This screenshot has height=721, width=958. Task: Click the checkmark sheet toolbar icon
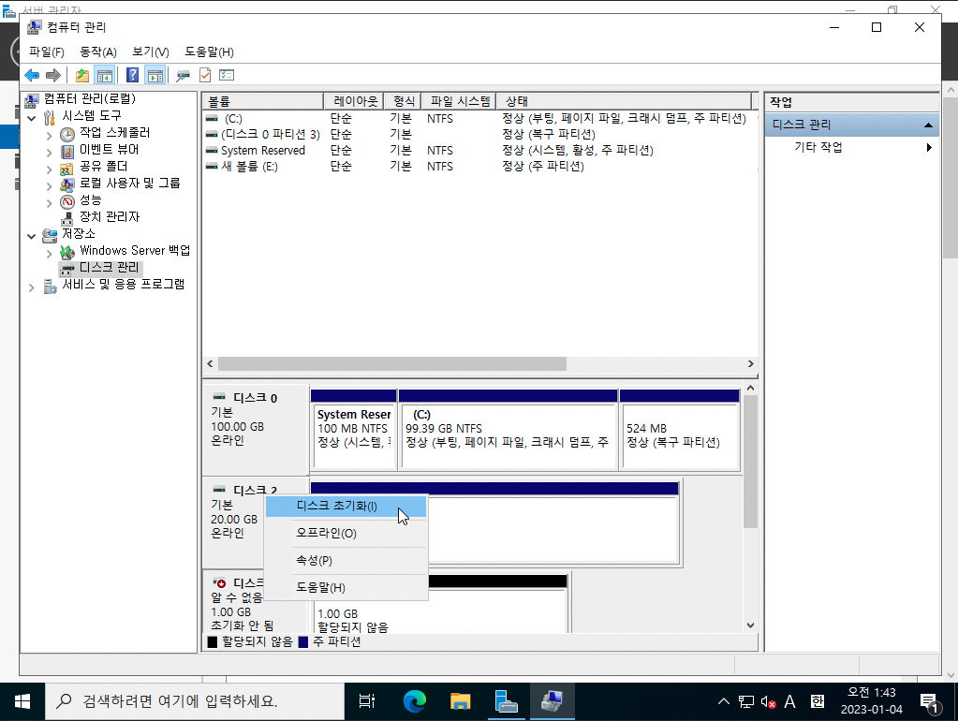205,75
